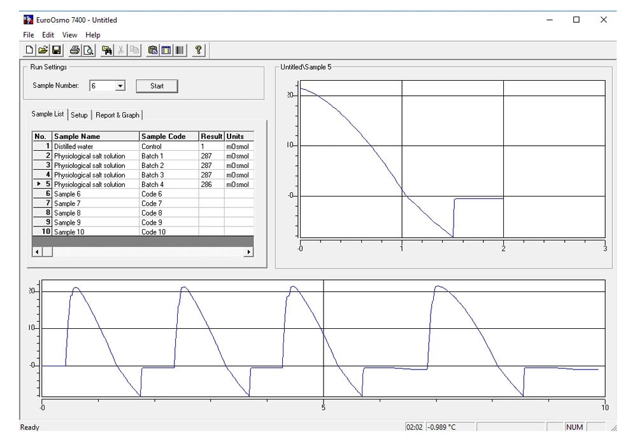This screenshot has height=444, width=637.
Task: Click the "02:02" time in the status bar
Action: [415, 427]
